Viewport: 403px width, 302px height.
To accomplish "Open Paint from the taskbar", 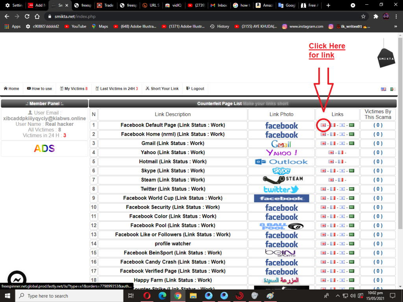I will click(x=270, y=296).
